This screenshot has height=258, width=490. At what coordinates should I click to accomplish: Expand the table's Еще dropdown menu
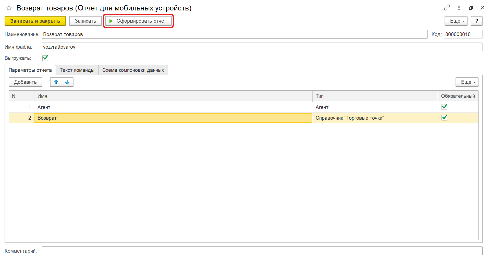[467, 82]
